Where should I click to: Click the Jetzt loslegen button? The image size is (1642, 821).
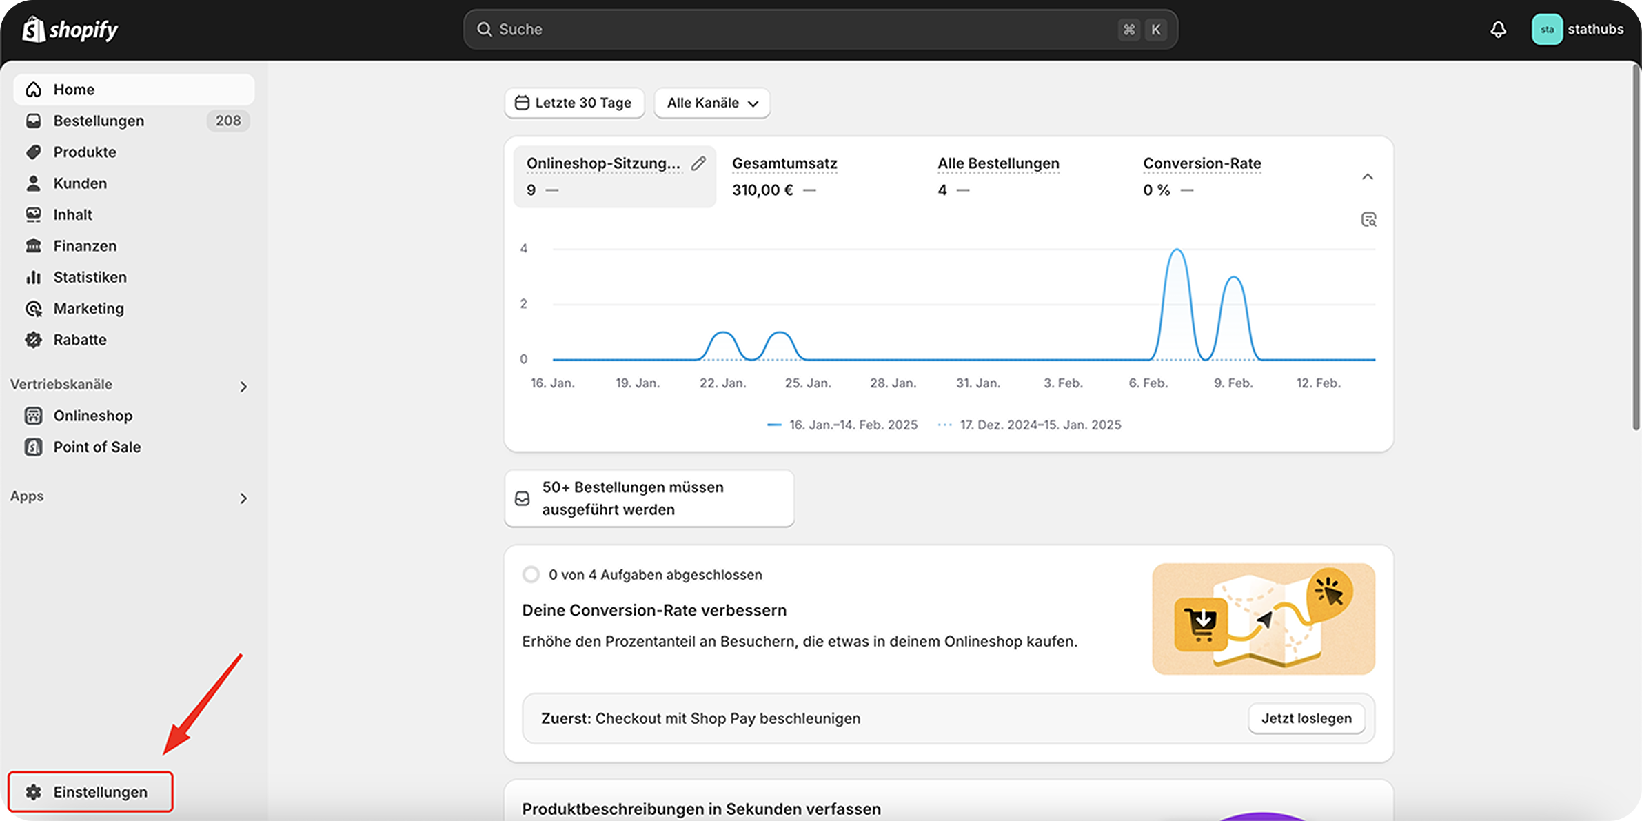1306,718
